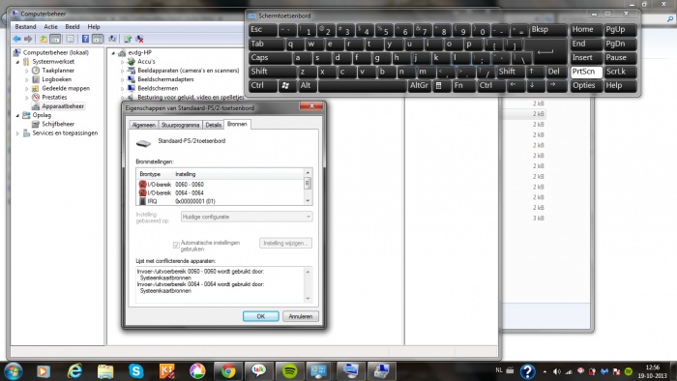Toggle Automatische instellingen gebruiken checkbox
This screenshot has width=677, height=381.
[x=176, y=245]
